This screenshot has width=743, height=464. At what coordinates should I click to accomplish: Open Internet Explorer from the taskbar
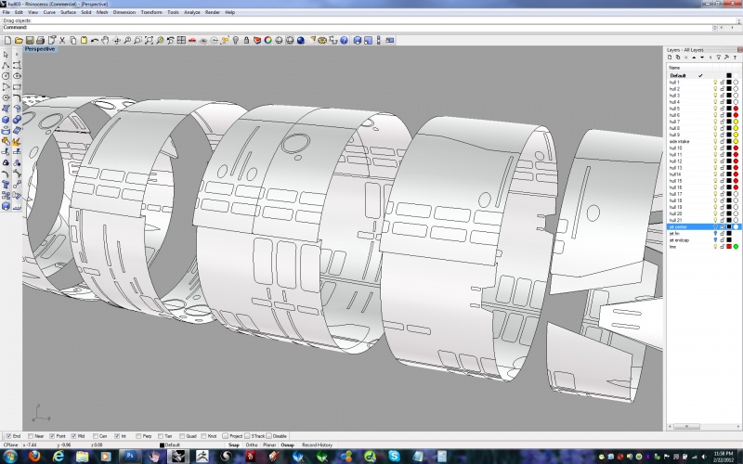pos(59,456)
